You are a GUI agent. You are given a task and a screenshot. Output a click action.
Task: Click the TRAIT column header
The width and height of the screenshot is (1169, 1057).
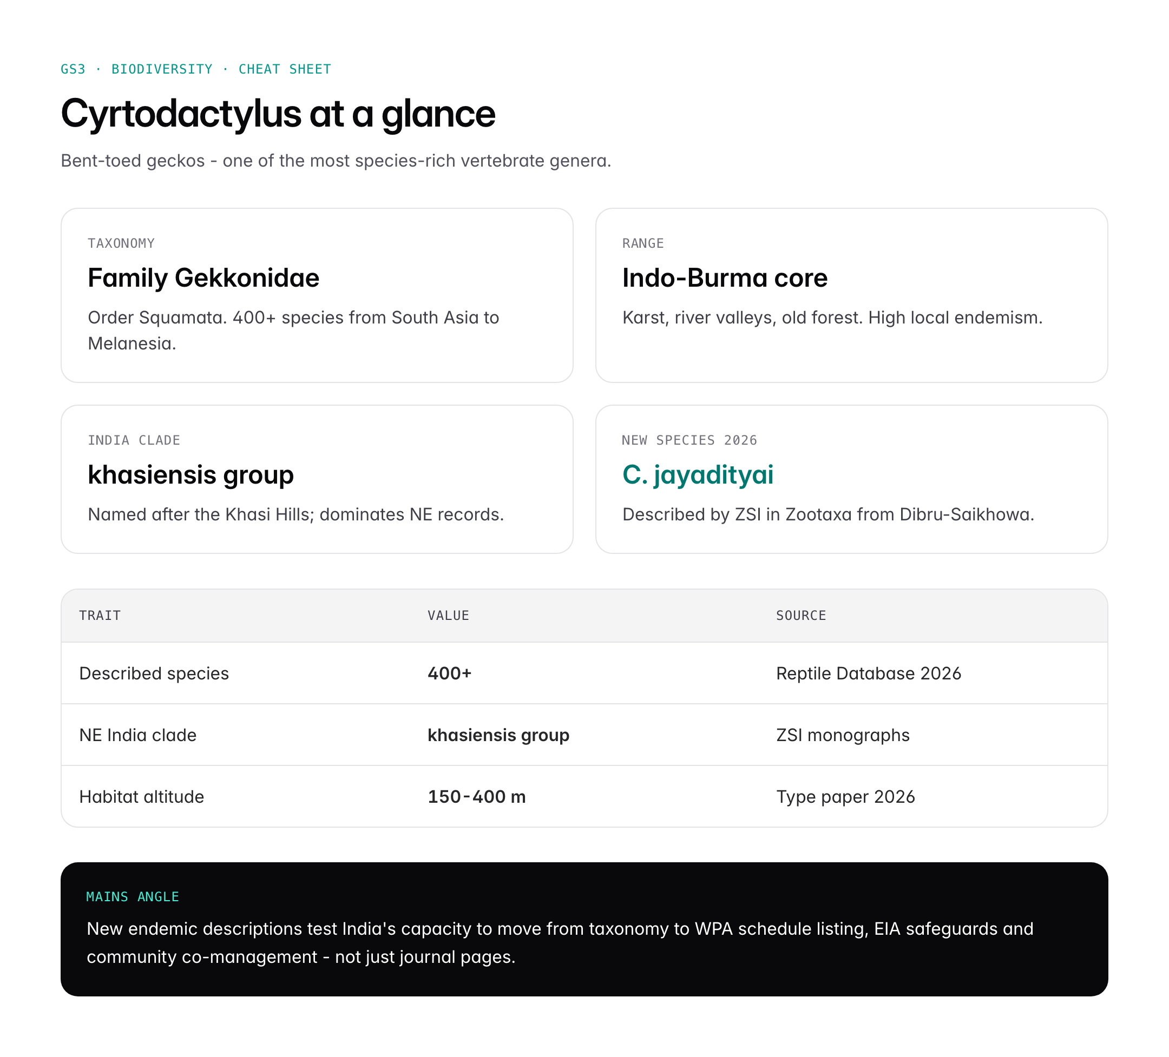tap(100, 616)
